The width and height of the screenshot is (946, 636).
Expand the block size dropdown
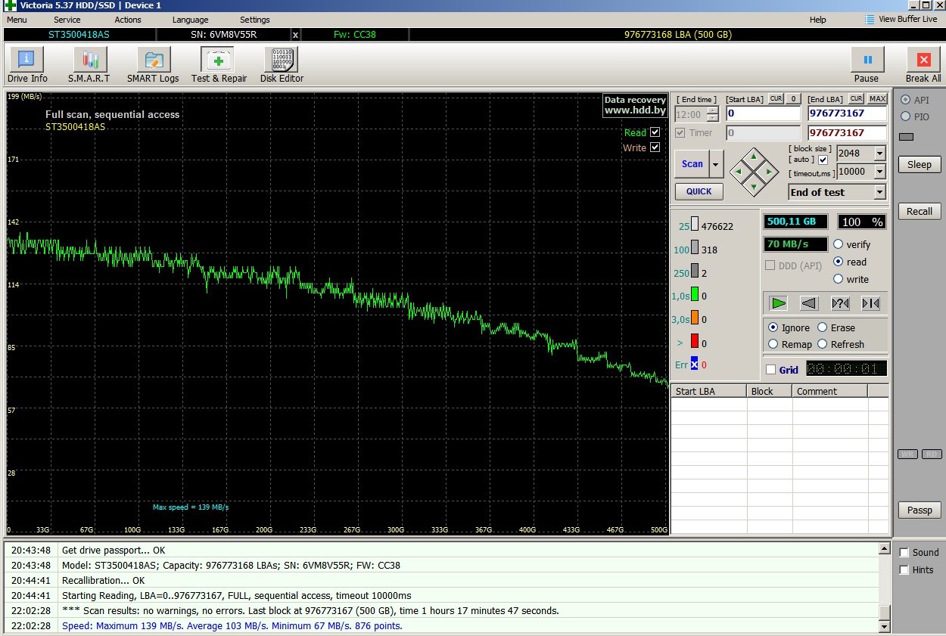879,154
